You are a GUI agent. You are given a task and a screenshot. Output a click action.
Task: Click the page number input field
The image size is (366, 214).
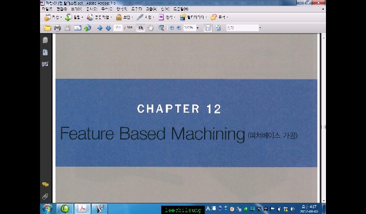(x=118, y=28)
